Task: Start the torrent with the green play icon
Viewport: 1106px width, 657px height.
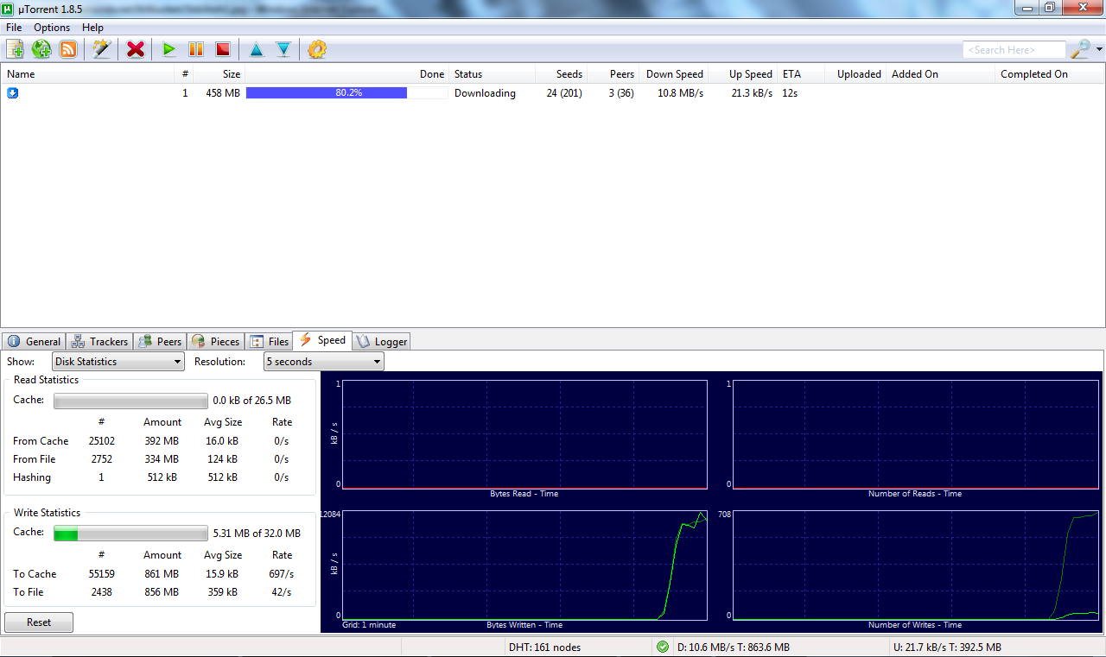Action: pos(168,49)
